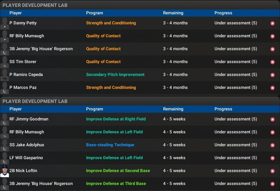Click the Remaining column header
The width and height of the screenshot is (280, 191).
click(x=172, y=13)
